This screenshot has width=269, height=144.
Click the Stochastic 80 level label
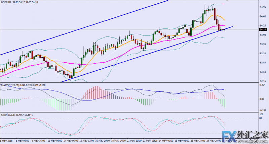click(261, 119)
